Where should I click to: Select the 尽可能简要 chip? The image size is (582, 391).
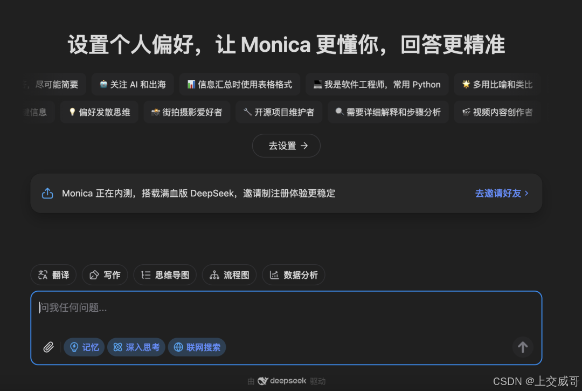55,84
